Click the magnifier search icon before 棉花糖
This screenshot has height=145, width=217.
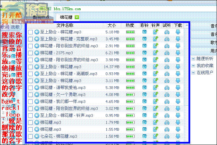pos(33,9)
